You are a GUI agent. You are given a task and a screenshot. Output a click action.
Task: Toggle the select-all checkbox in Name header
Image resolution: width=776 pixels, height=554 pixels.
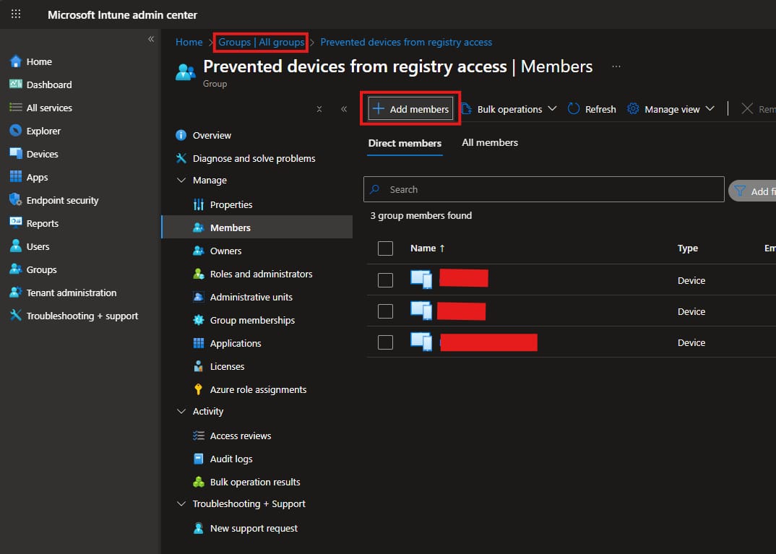[x=385, y=248]
